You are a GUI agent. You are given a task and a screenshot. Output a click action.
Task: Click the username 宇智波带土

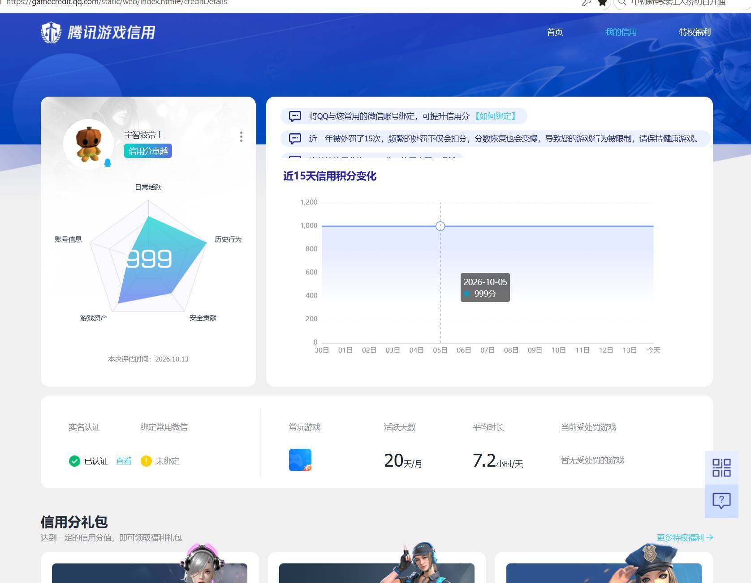tap(144, 135)
